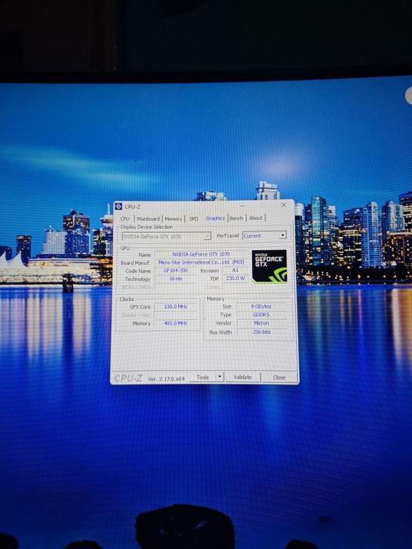Close the CPU-Z window with X
This screenshot has height=549, width=412.
click(284, 205)
